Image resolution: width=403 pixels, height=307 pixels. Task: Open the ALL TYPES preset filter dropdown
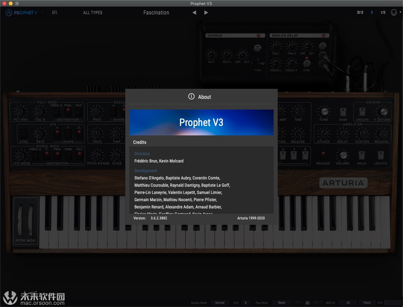click(93, 13)
